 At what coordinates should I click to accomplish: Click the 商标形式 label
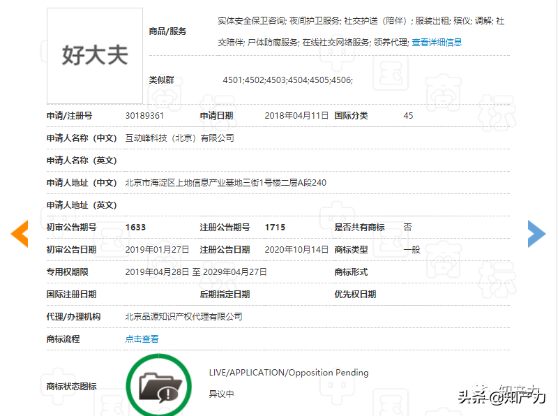point(351,272)
